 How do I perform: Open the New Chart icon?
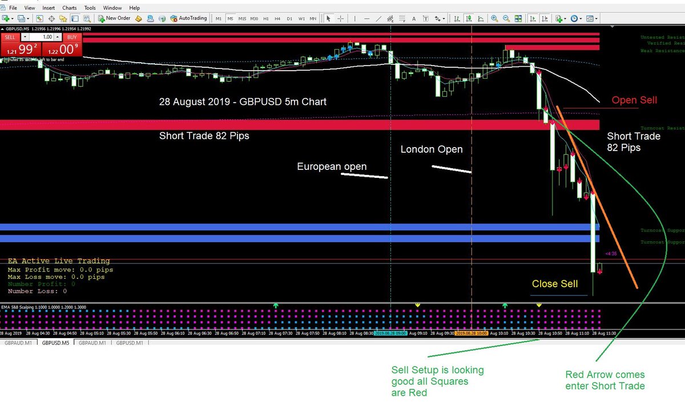(x=6, y=18)
